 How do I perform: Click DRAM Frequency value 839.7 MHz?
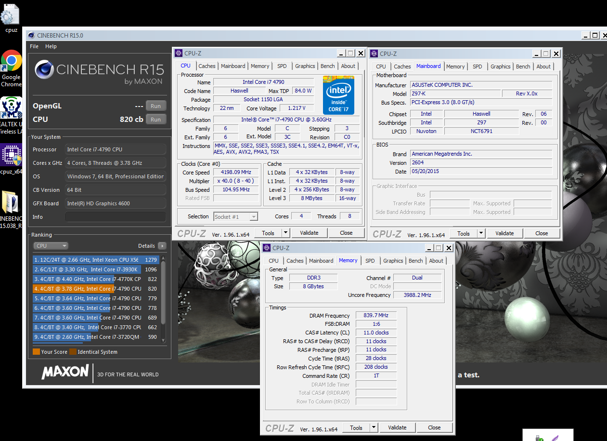pyautogui.click(x=376, y=316)
